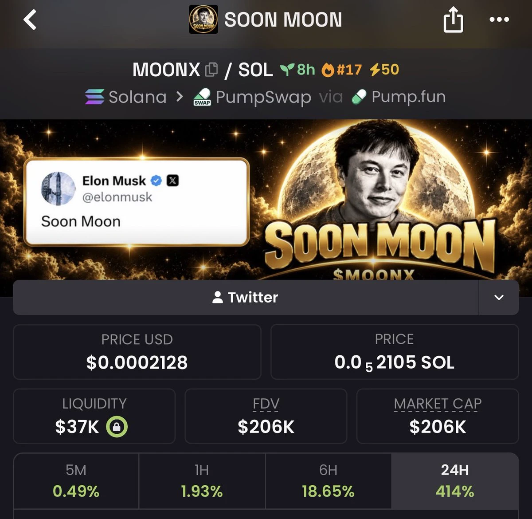Open the Twitter social button
532x519 pixels.
[x=246, y=297]
